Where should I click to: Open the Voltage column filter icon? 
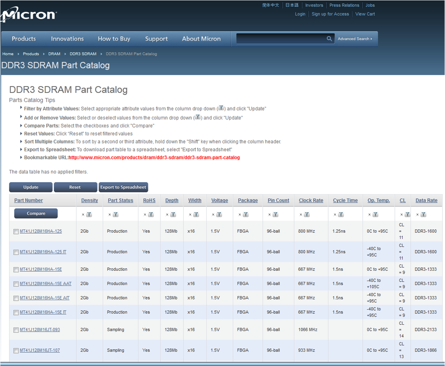[x=219, y=215]
